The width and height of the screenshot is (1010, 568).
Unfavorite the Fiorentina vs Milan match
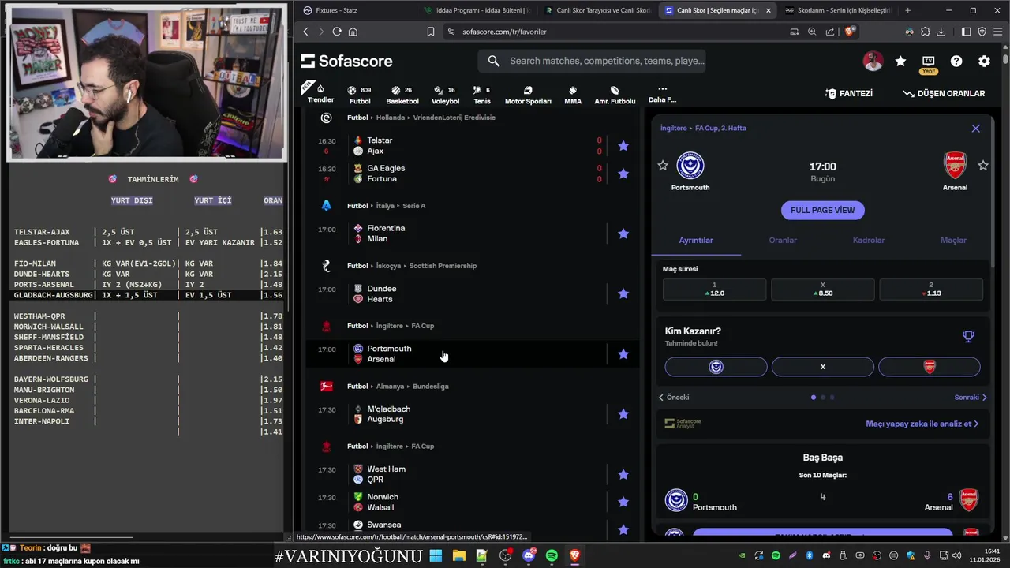click(623, 234)
